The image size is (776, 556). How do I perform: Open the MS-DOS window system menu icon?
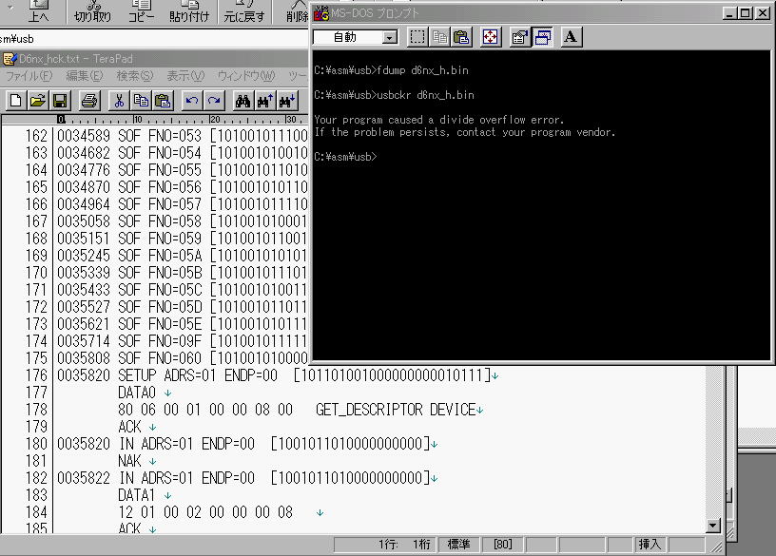coord(320,13)
